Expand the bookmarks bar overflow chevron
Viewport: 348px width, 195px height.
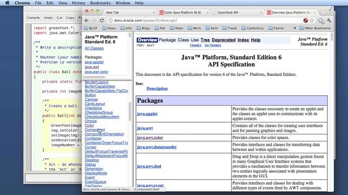[295, 28]
